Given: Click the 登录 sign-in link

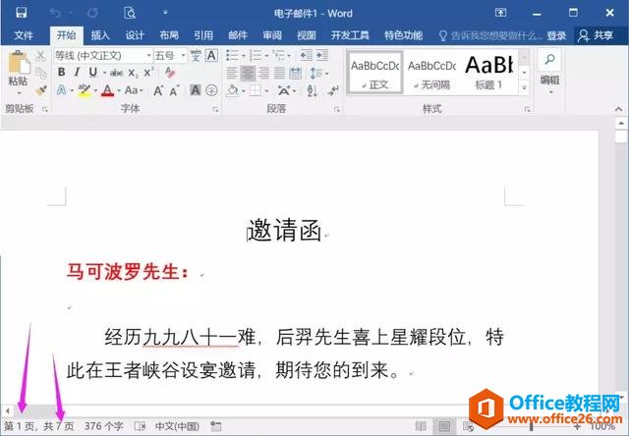Looking at the screenshot, I should [556, 36].
